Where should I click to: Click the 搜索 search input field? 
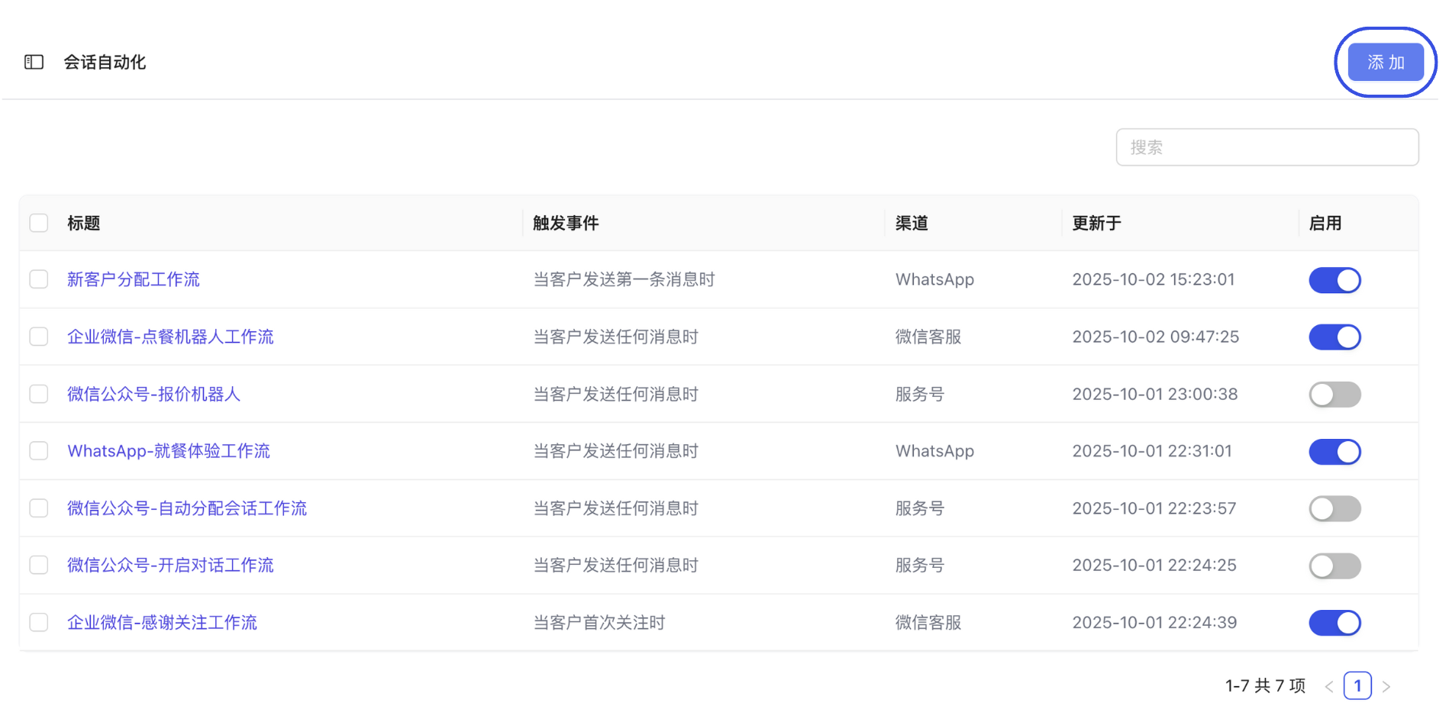(x=1267, y=147)
